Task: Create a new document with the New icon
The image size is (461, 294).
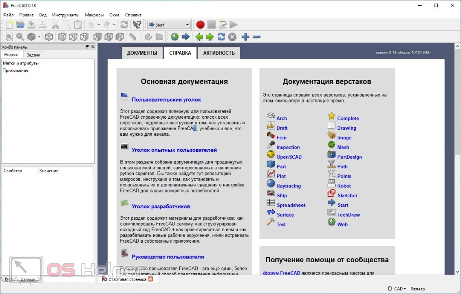Action: [9, 25]
